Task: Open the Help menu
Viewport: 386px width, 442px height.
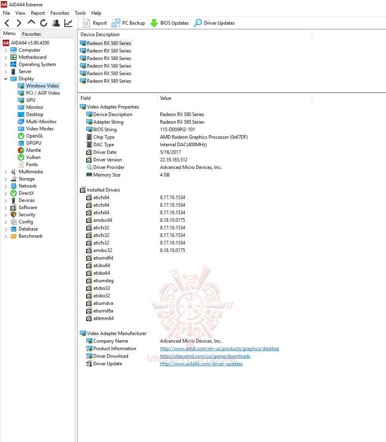Action: click(x=96, y=13)
